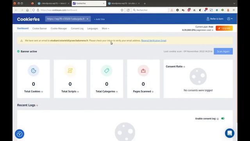This screenshot has height=141, width=250.
Task: Open the chat support bubble
Action: pos(230,133)
